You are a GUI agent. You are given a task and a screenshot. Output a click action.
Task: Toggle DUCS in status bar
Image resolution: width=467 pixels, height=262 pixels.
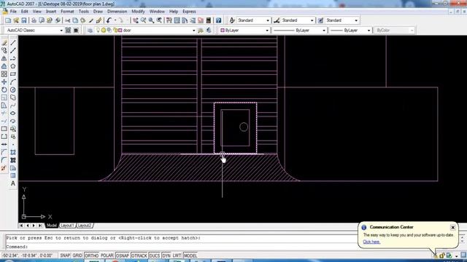(x=154, y=255)
